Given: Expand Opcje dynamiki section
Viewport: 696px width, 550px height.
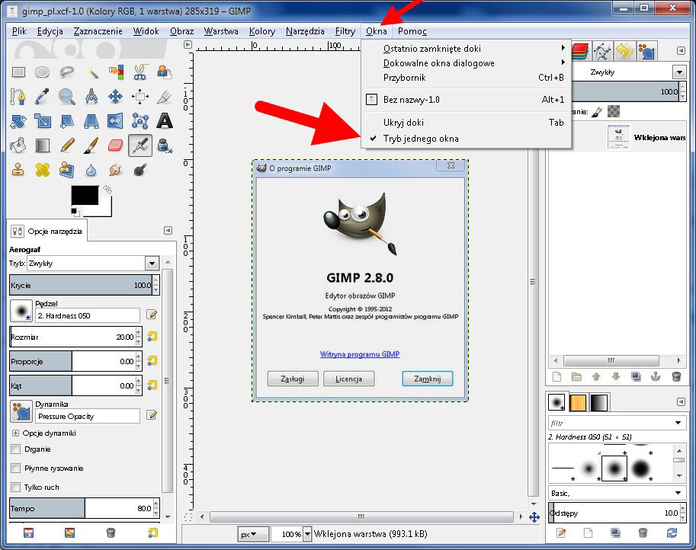Looking at the screenshot, I should [x=15, y=433].
